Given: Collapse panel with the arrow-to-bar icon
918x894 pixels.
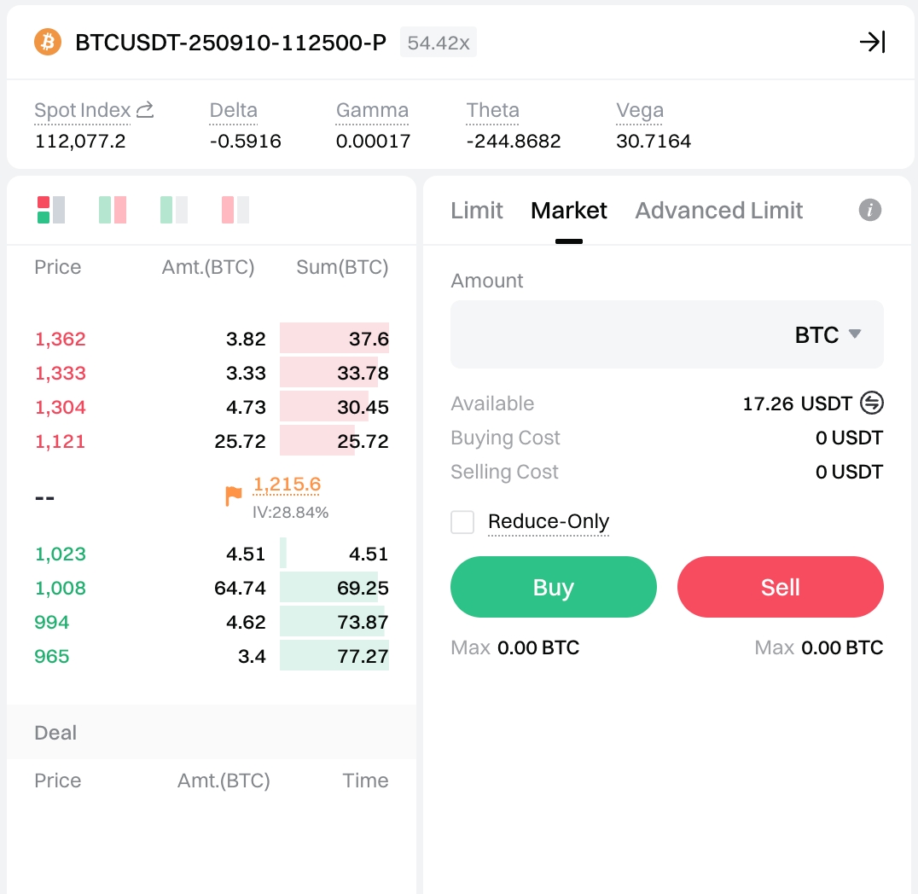Looking at the screenshot, I should pyautogui.click(x=872, y=42).
